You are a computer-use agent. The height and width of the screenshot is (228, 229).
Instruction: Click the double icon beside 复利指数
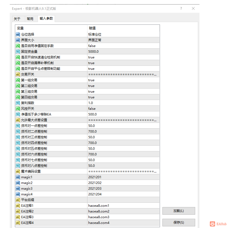pyautogui.click(x=18, y=103)
